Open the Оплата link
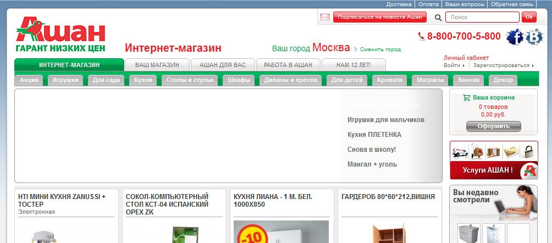Image resolution: width=552 pixels, height=243 pixels. [428, 4]
